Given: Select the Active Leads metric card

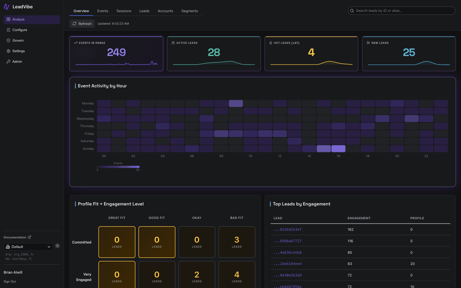Looking at the screenshot, I should point(214,53).
